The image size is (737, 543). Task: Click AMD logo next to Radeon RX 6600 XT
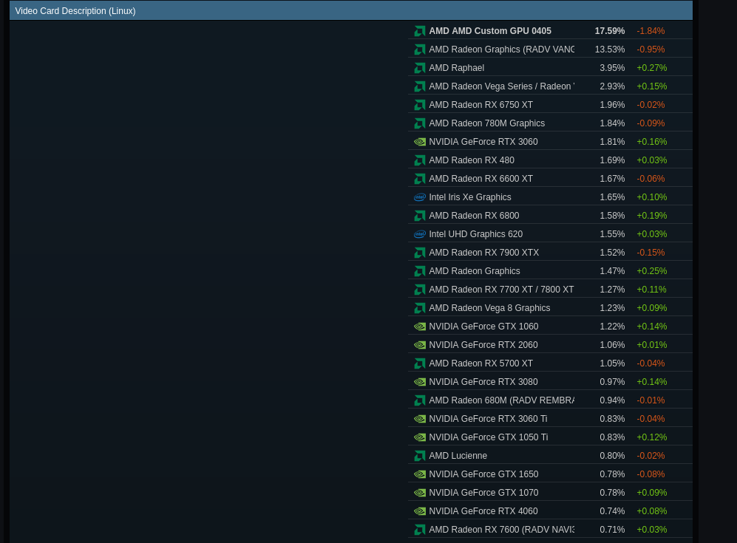pos(420,179)
